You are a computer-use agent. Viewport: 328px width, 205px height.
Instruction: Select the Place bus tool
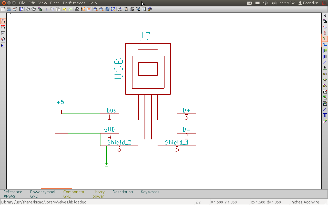pyautogui.click(x=325, y=45)
